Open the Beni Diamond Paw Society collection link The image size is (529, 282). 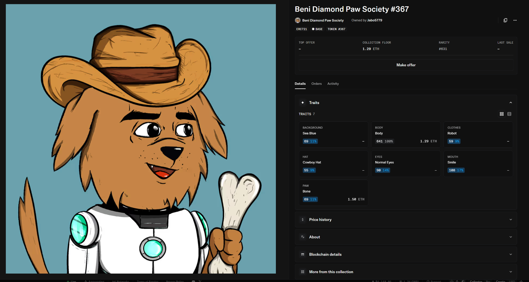click(x=323, y=20)
